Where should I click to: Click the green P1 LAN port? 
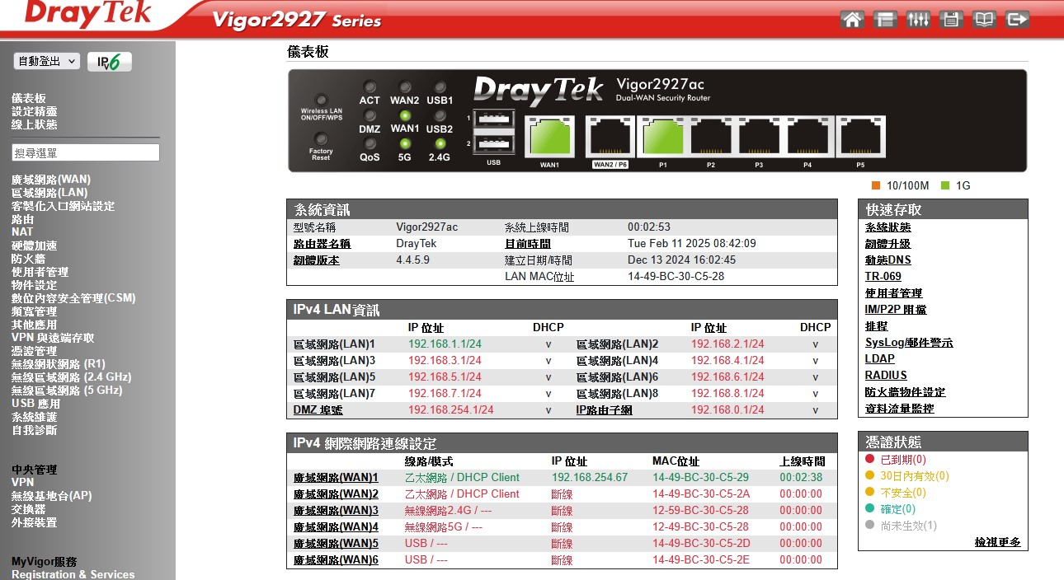point(662,137)
